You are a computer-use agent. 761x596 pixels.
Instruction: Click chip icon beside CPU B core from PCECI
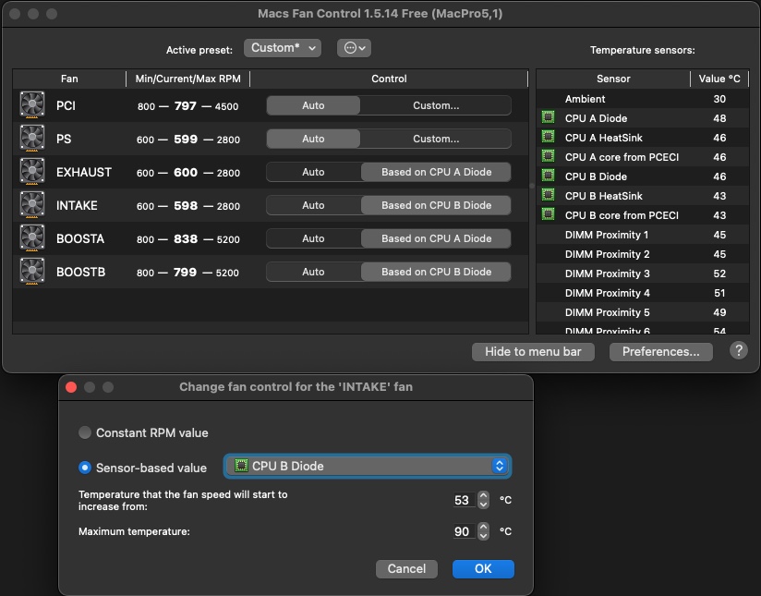548,214
